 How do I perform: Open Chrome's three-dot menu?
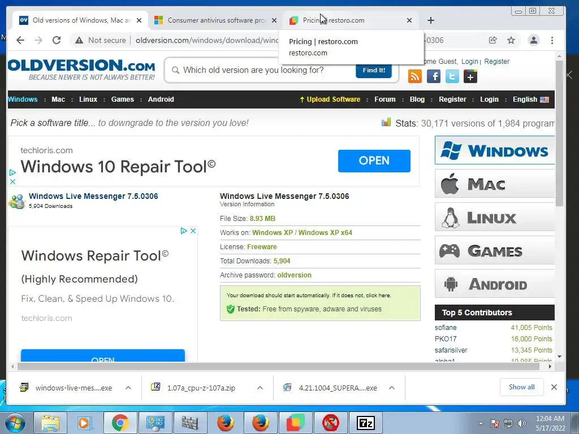click(552, 40)
